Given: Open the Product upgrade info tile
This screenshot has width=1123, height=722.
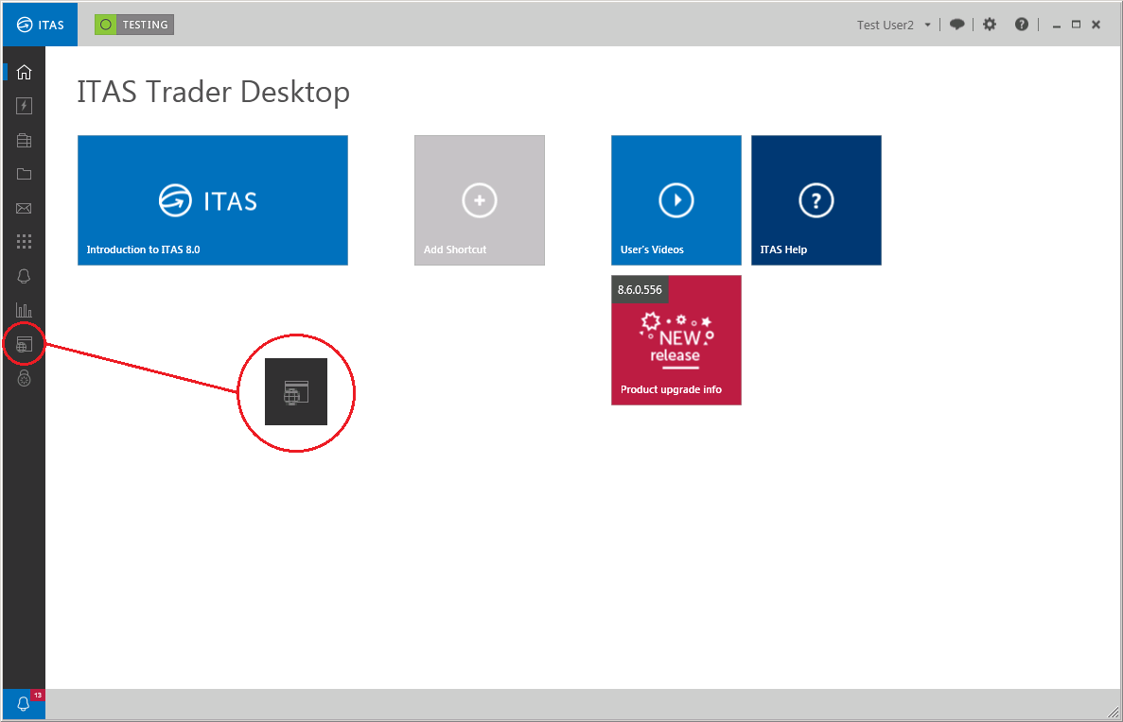Looking at the screenshot, I should 676,340.
